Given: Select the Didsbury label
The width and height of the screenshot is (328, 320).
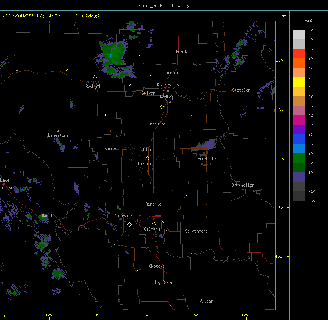Looking at the screenshot, I should pos(146,164).
